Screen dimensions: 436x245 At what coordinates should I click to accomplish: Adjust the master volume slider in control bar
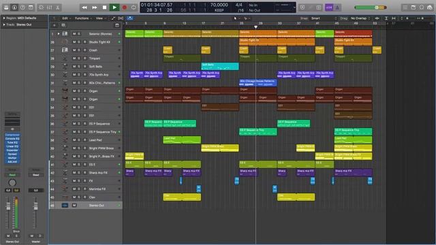point(371,7)
